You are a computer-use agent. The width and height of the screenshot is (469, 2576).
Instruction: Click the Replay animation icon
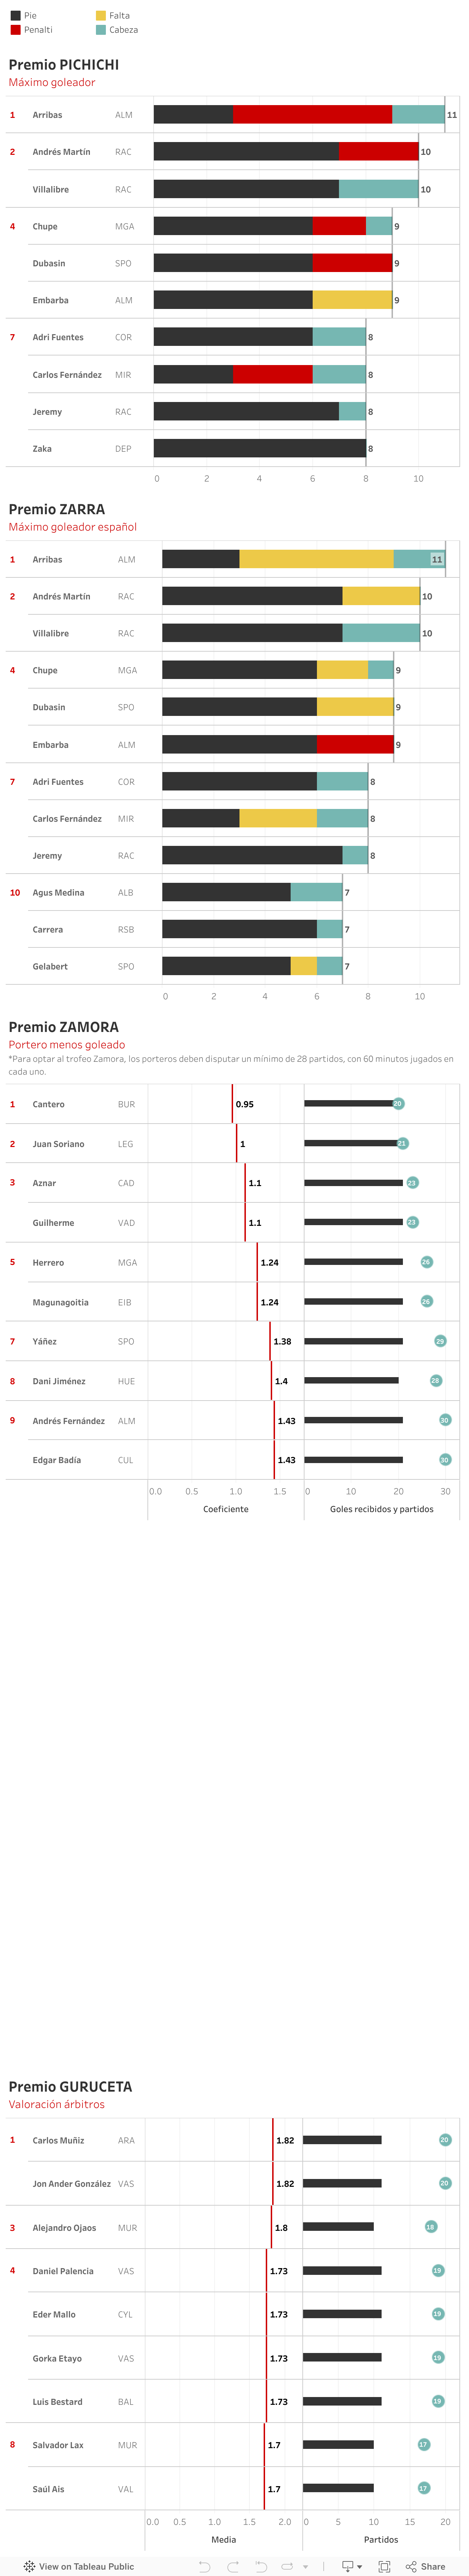[x=260, y=2566]
